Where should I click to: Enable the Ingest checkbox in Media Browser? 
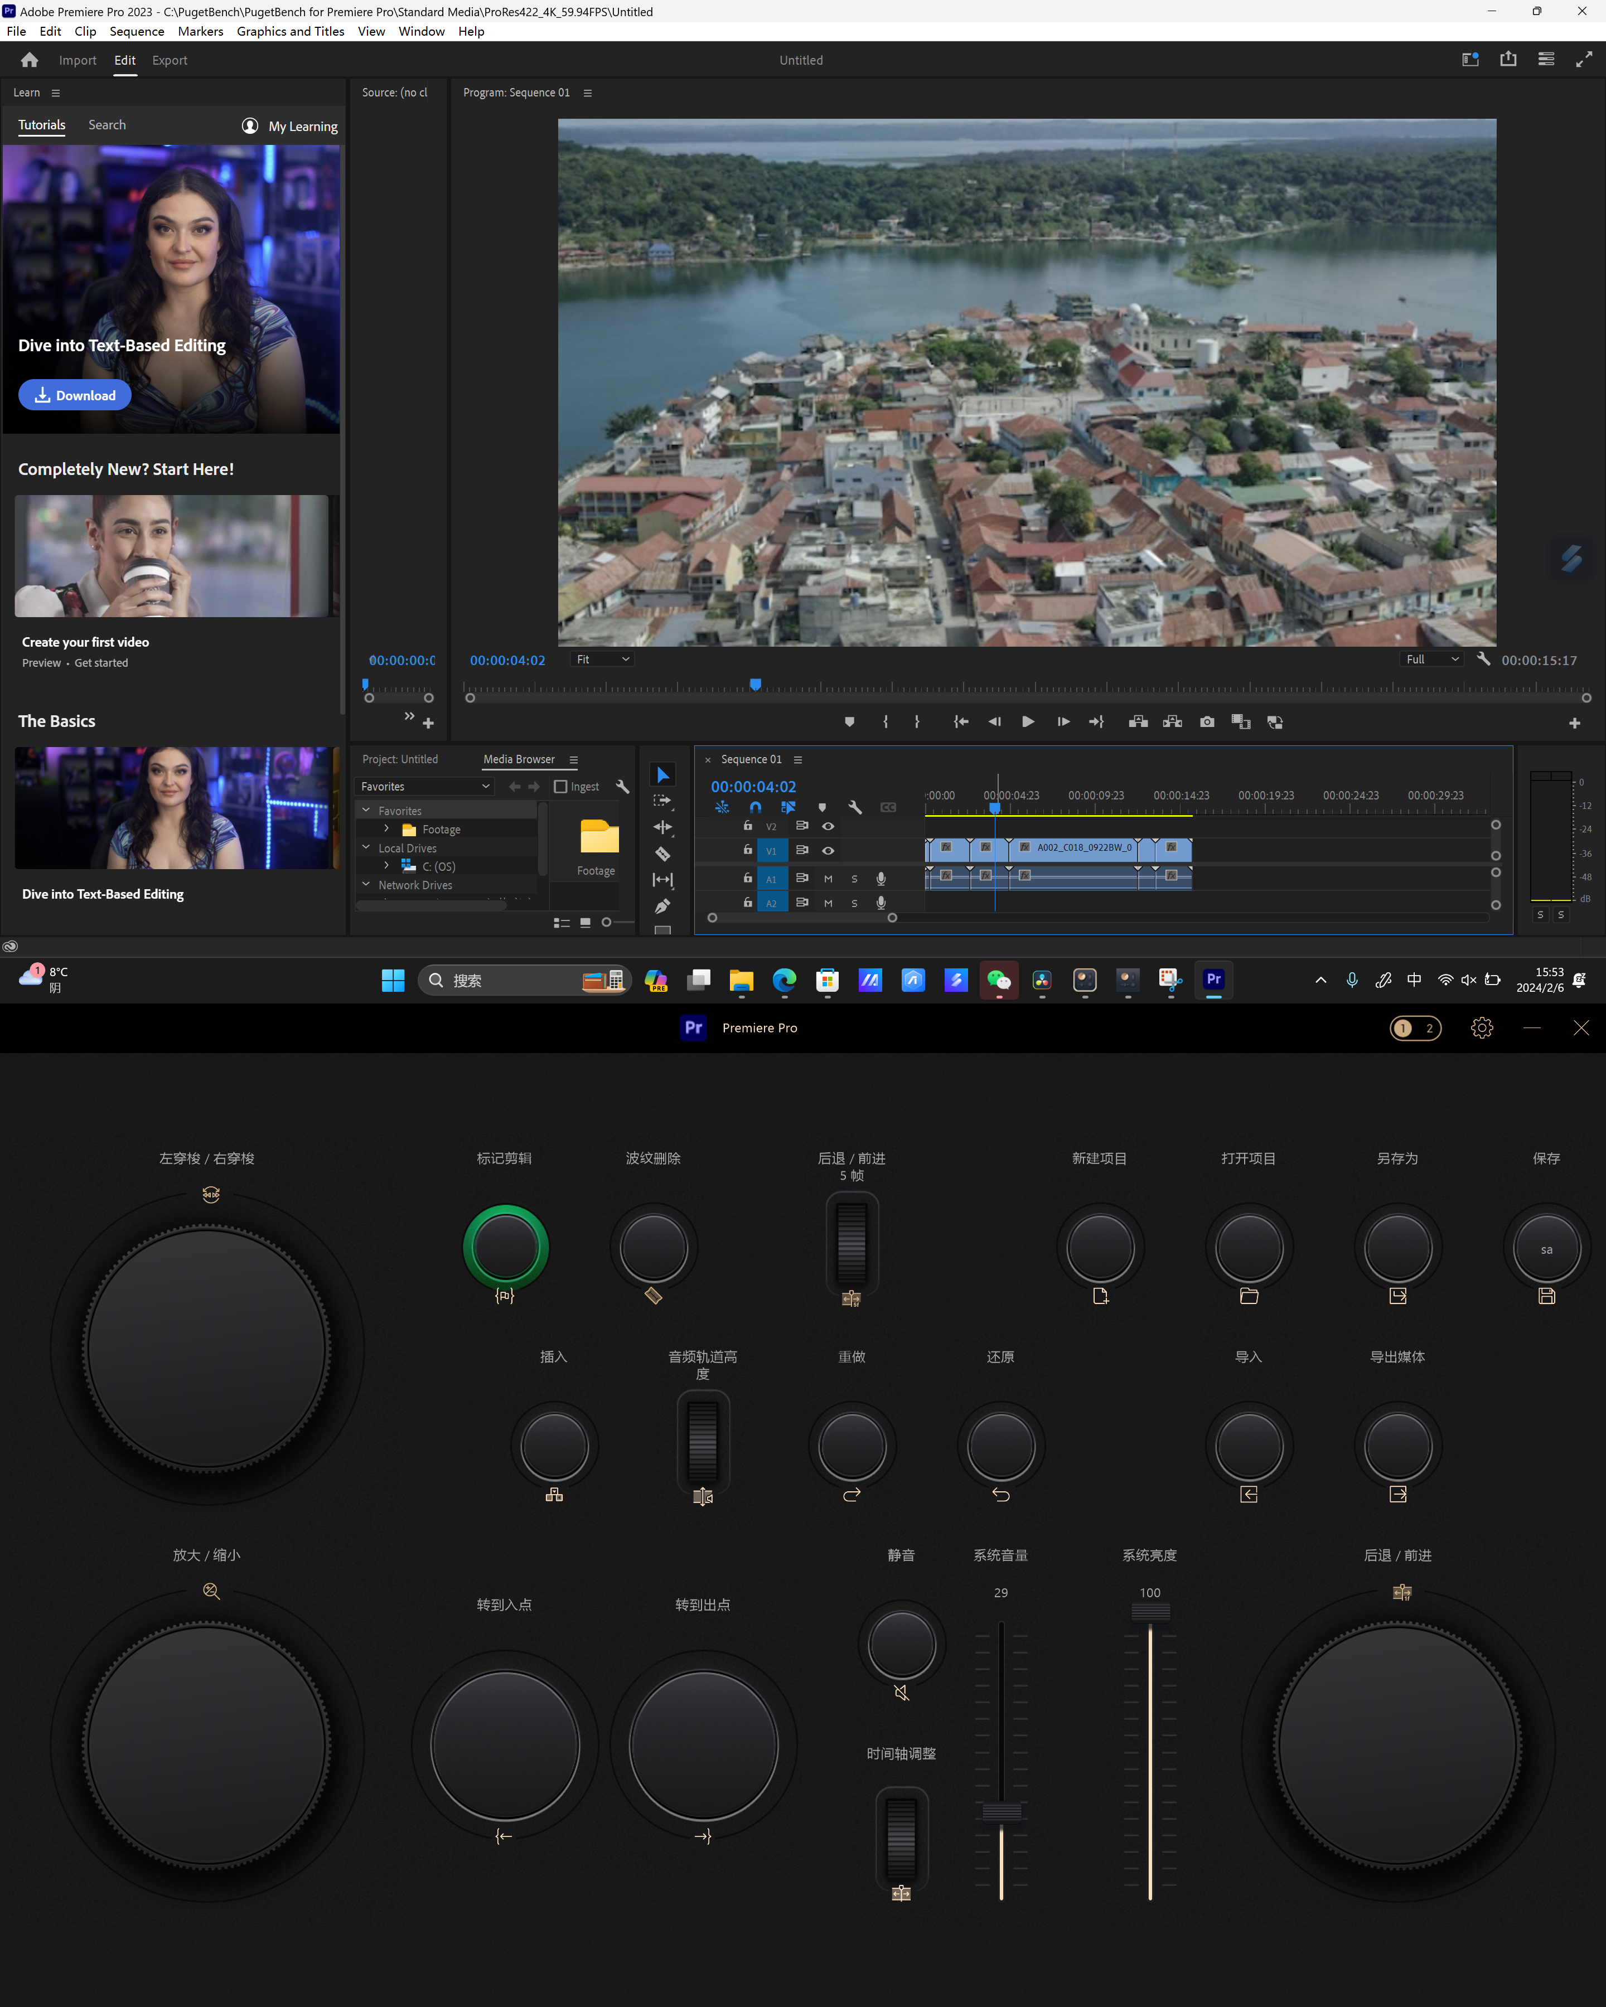(x=560, y=787)
